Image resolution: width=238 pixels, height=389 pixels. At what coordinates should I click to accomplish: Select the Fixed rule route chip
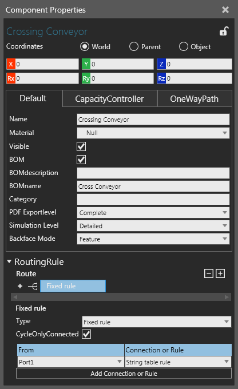click(73, 286)
